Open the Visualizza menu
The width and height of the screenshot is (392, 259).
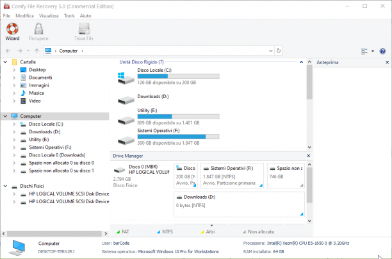coord(49,16)
